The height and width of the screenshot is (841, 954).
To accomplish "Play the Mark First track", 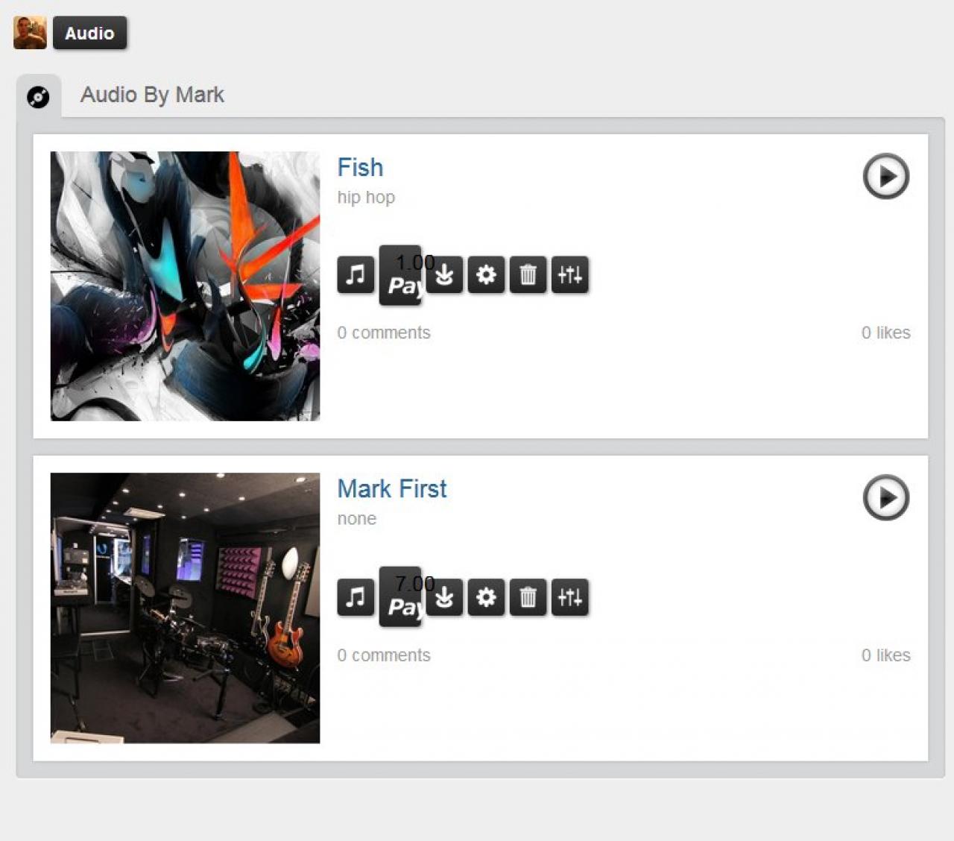I will coord(885,497).
